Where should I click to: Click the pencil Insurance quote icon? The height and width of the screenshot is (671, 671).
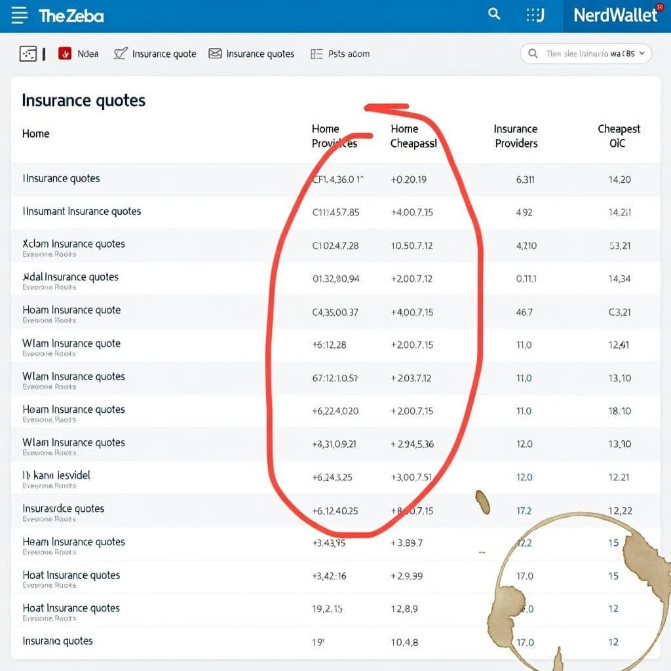[120, 53]
